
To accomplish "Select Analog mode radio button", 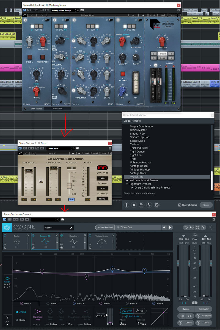I will [17, 312].
